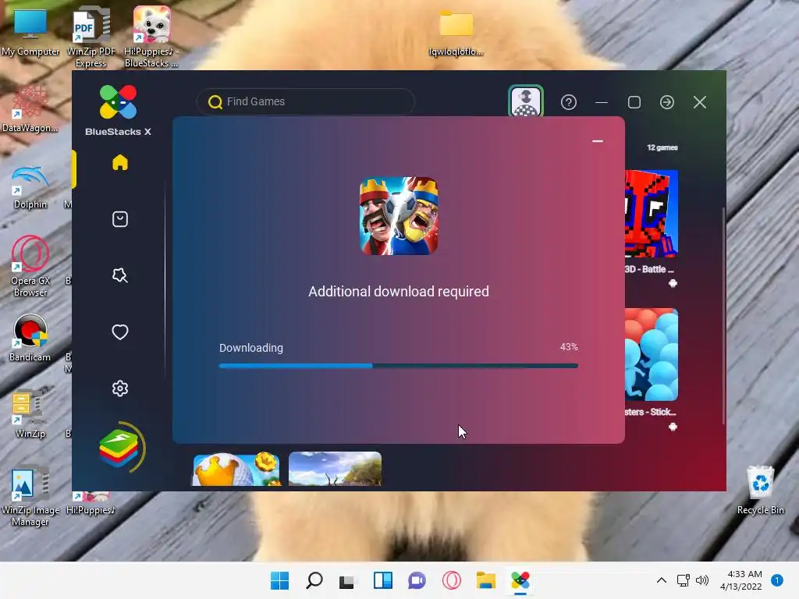
Task: Click the BlueStacks vertical scrollbar
Action: coord(723,316)
